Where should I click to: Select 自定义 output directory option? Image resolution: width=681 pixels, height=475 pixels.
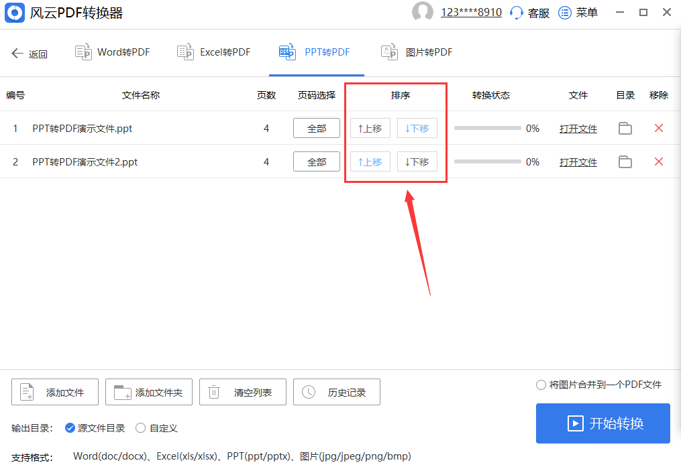pos(156,428)
